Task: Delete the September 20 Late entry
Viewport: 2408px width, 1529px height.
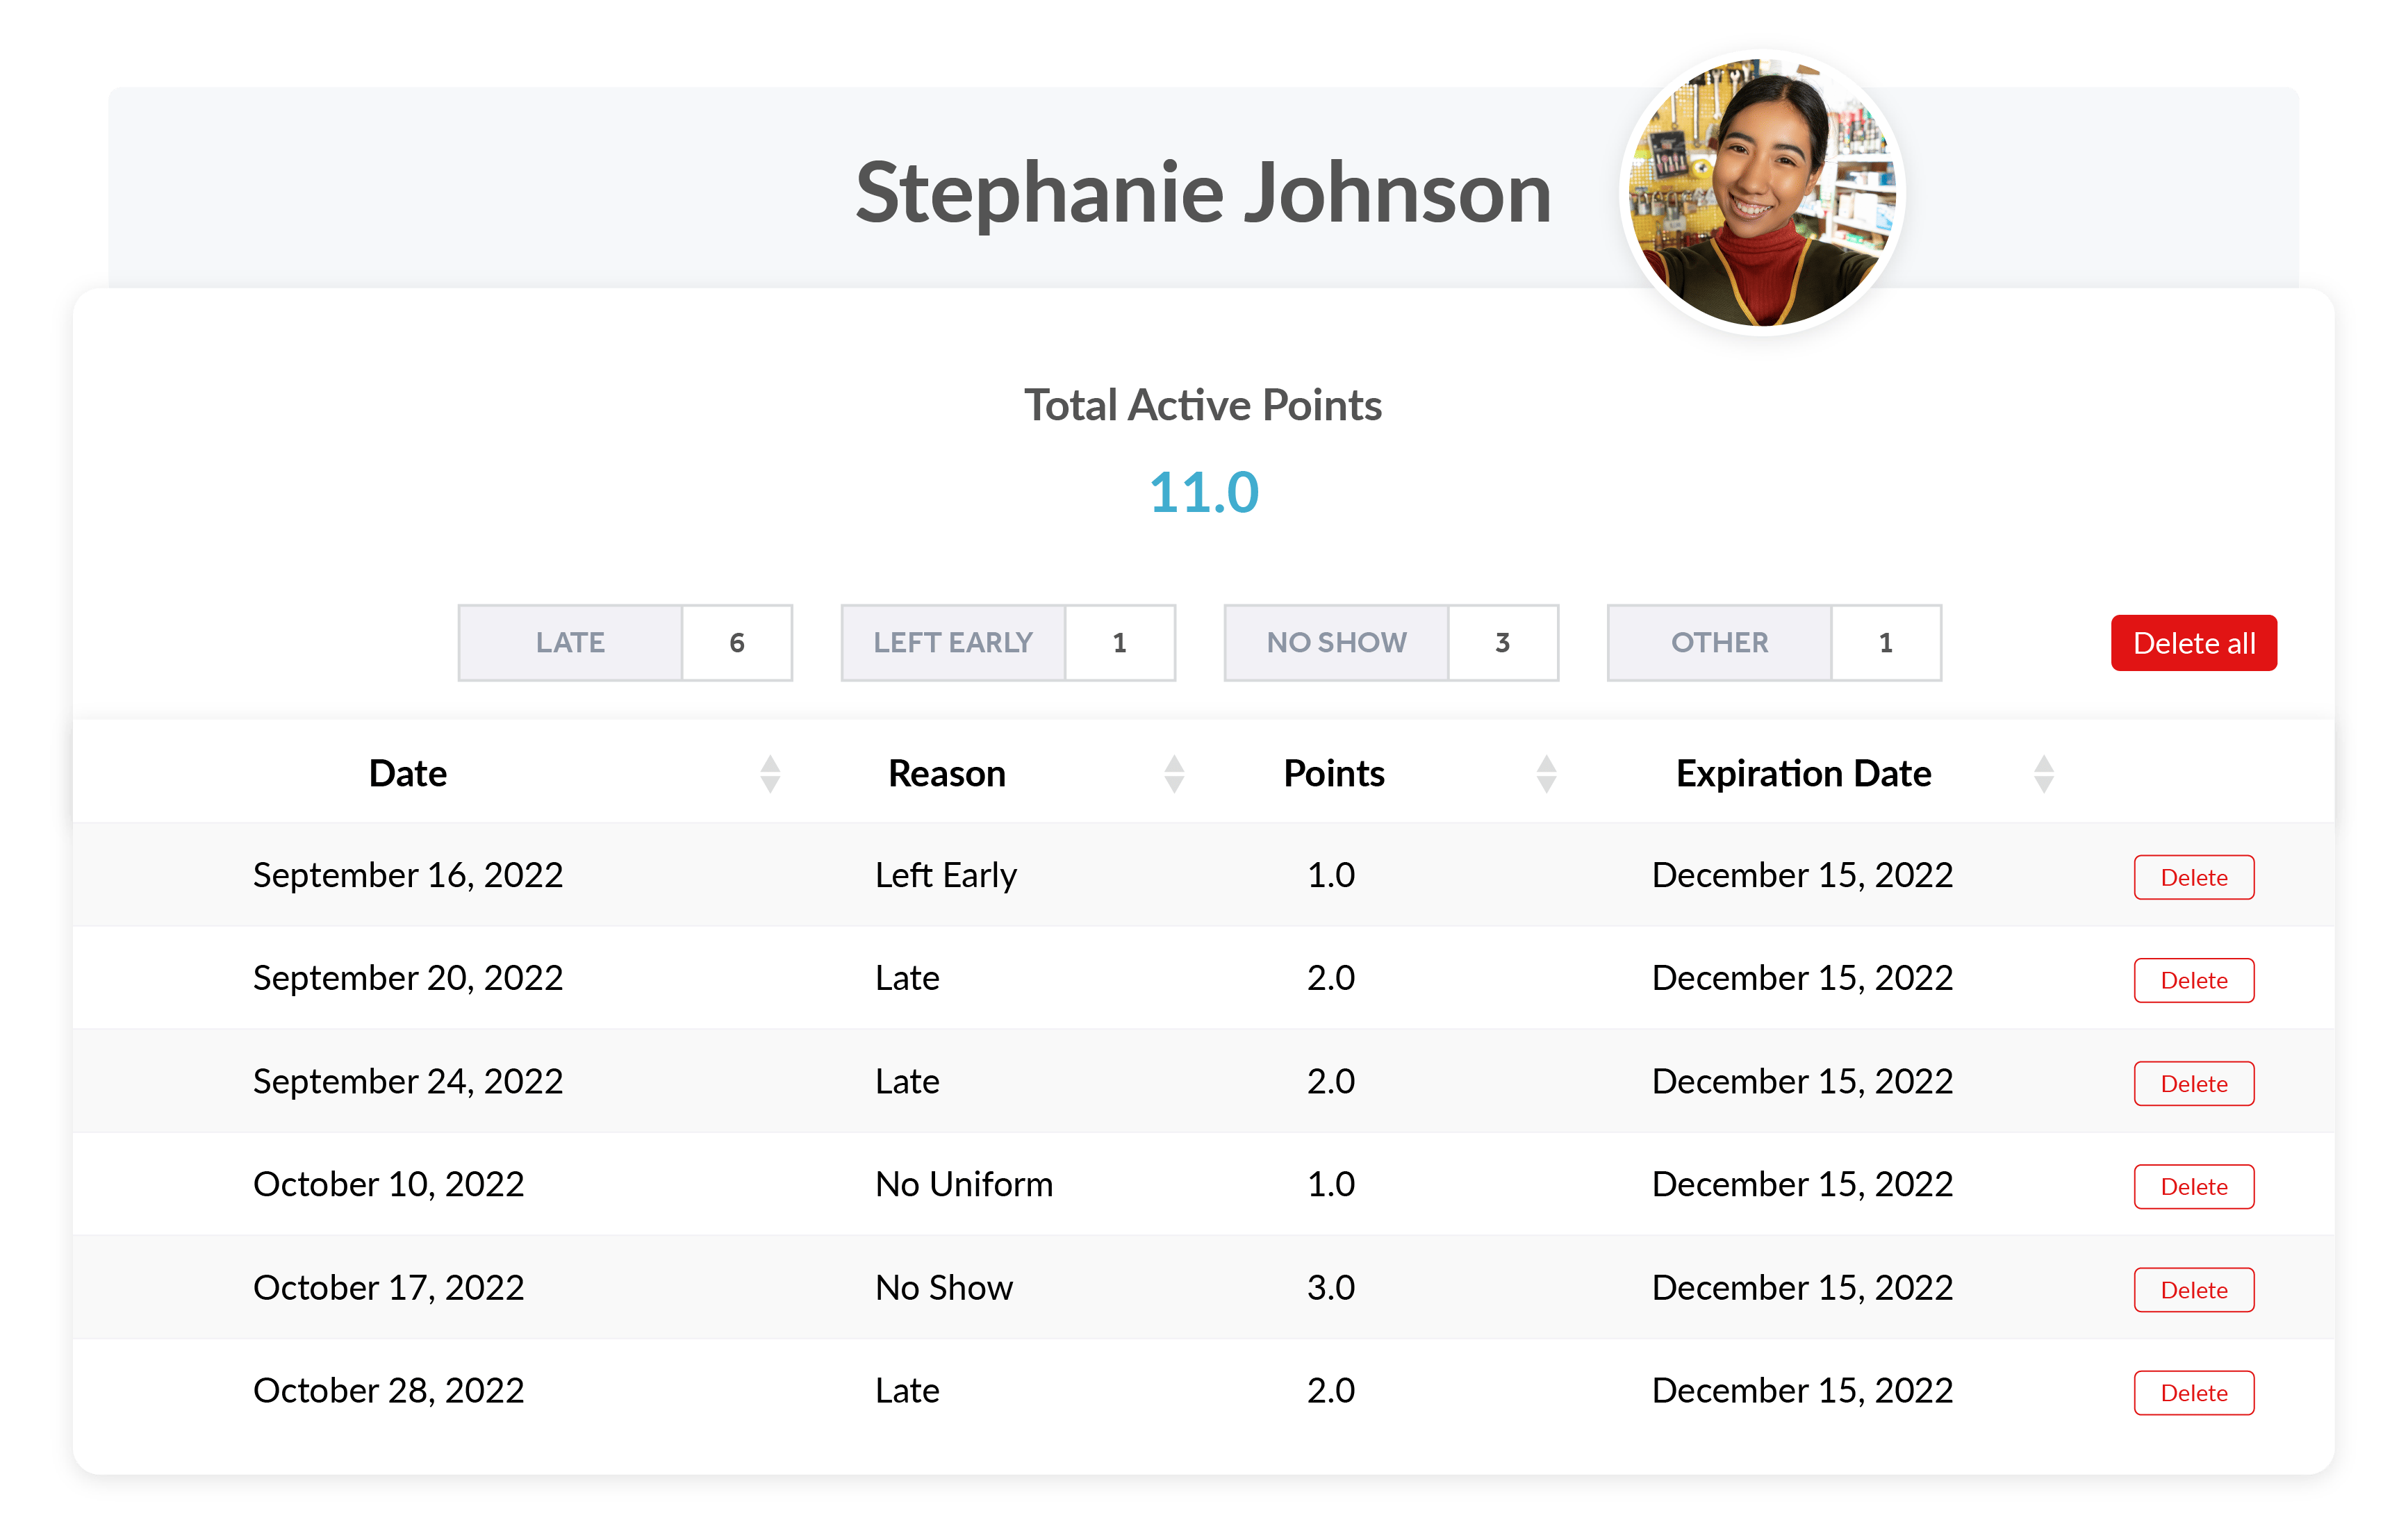Action: [x=2193, y=980]
